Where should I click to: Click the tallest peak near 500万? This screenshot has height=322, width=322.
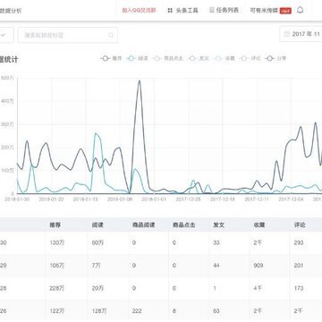tap(140, 80)
